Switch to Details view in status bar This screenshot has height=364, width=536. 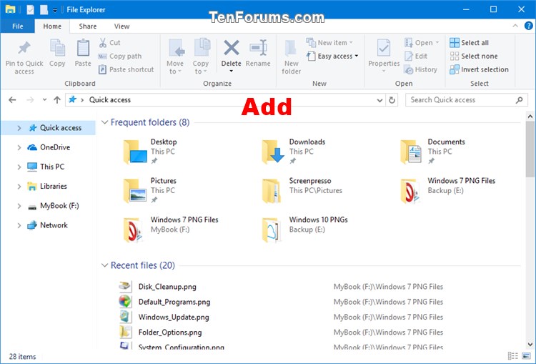click(512, 356)
